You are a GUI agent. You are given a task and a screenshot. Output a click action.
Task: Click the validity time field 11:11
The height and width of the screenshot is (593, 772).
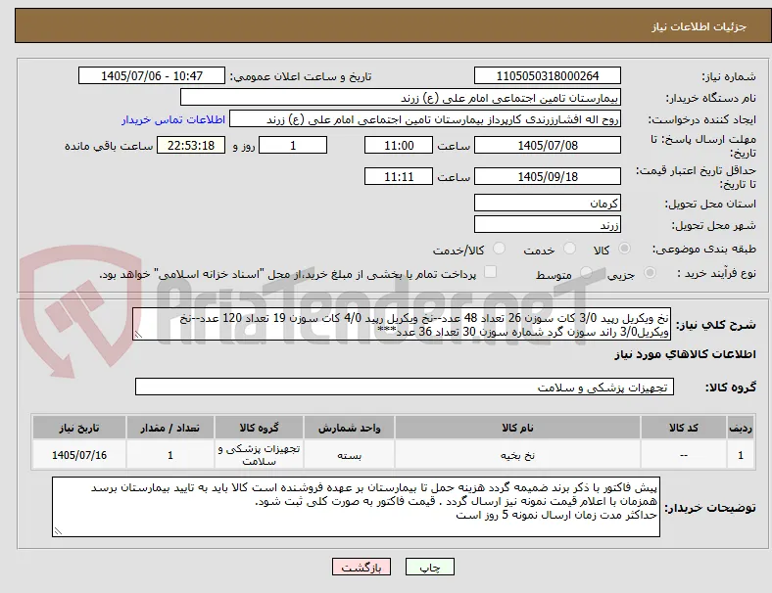399,176
